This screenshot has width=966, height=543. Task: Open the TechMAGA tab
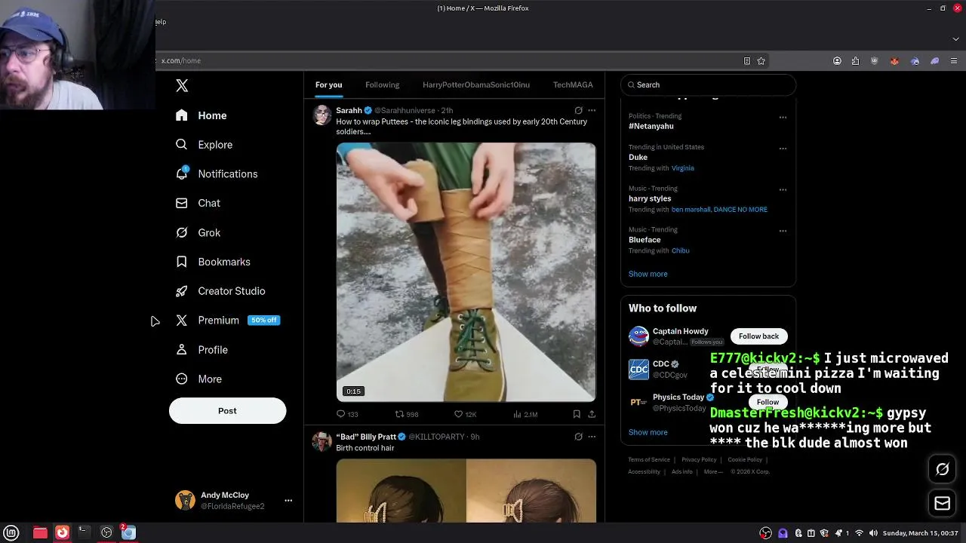coord(573,84)
